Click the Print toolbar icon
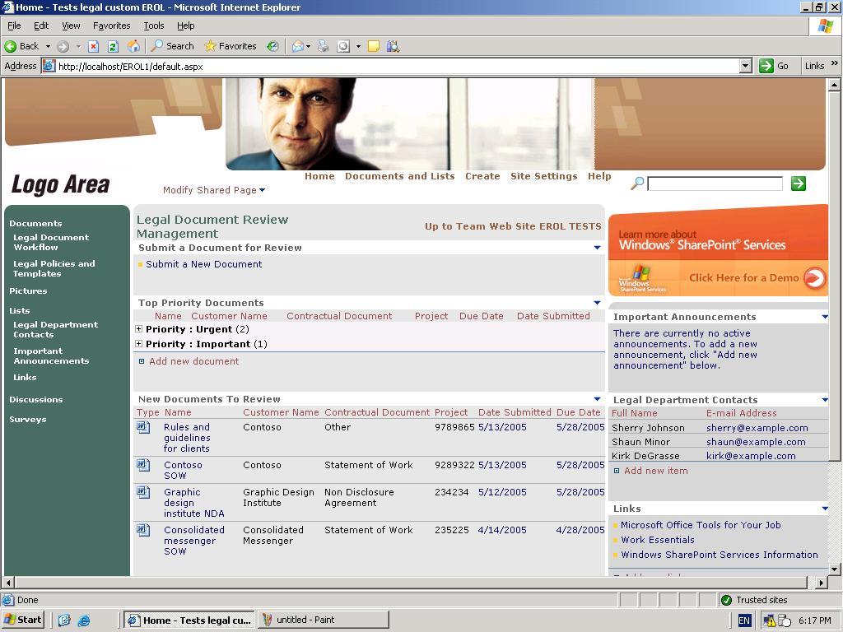The image size is (843, 632). (x=323, y=46)
